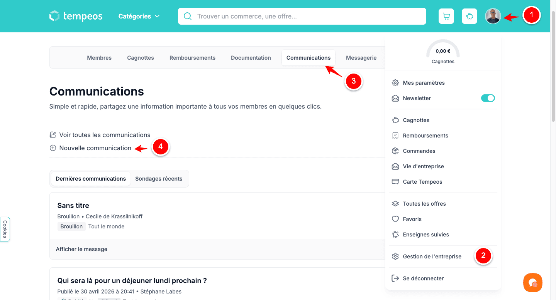The width and height of the screenshot is (556, 300).
Task: Click Afficher le message under Sans titre
Action: [x=81, y=249]
